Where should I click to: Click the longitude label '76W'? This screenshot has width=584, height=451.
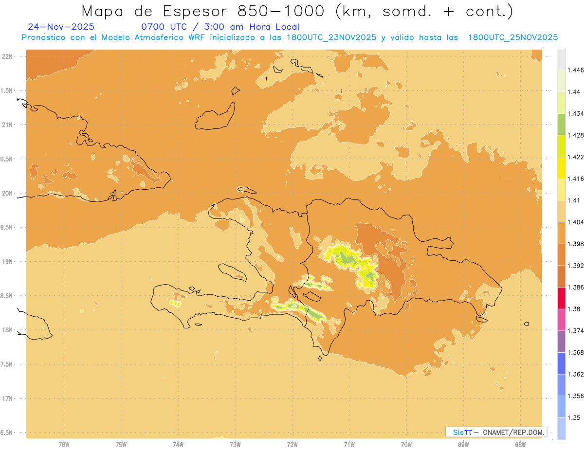point(64,445)
